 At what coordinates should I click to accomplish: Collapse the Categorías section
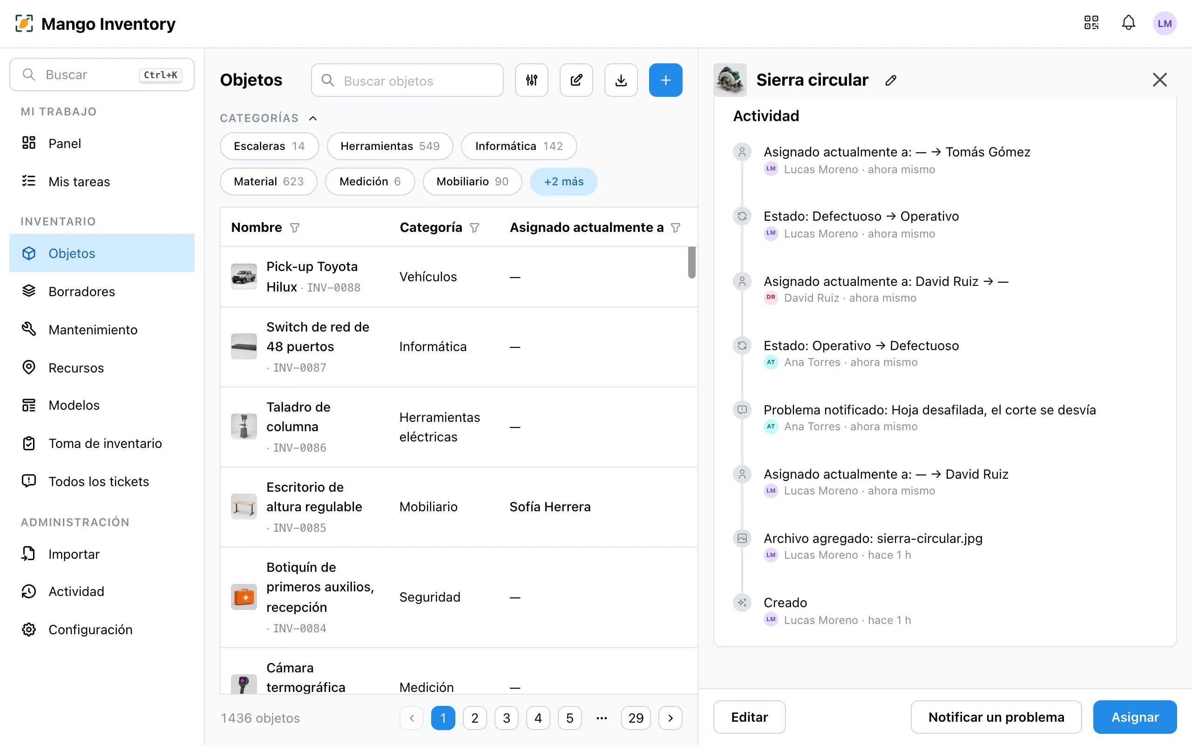click(x=313, y=118)
